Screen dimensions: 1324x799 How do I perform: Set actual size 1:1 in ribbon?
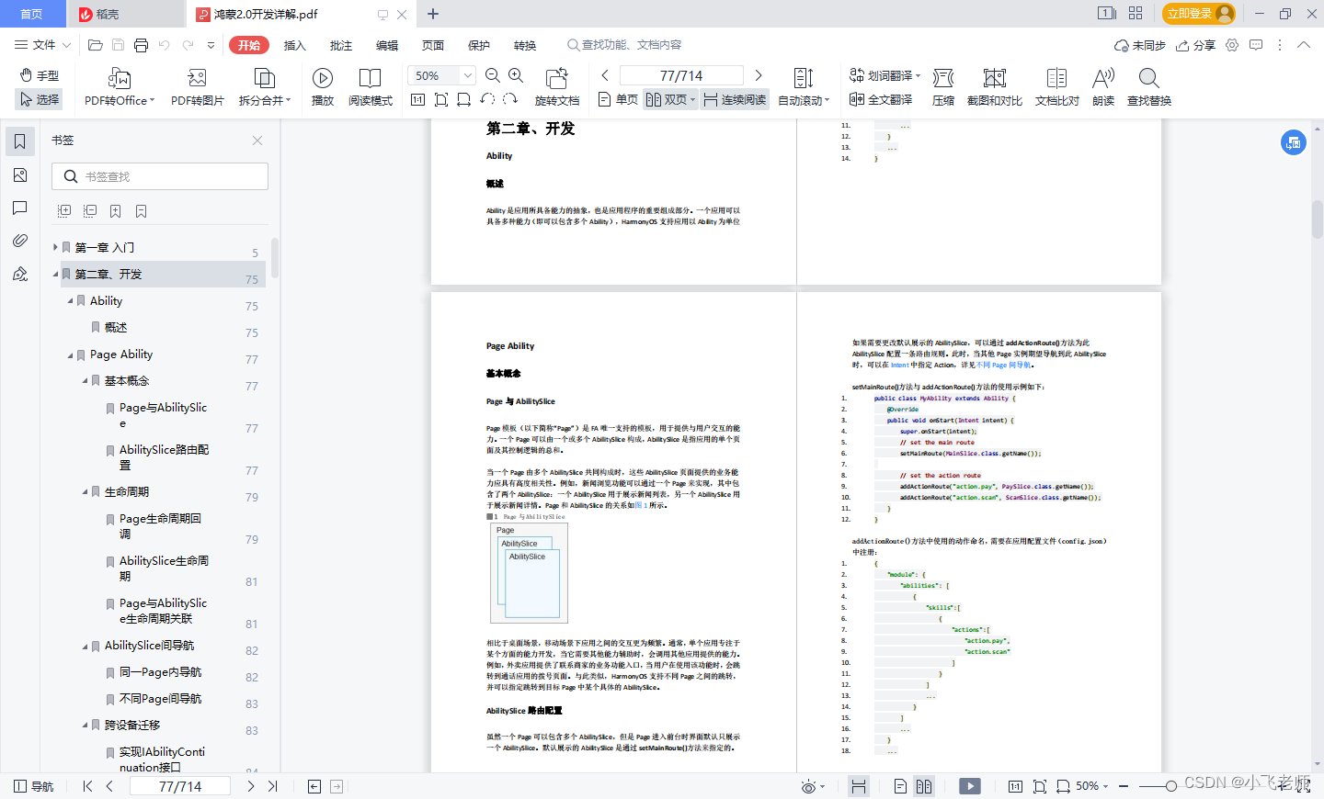click(x=417, y=99)
